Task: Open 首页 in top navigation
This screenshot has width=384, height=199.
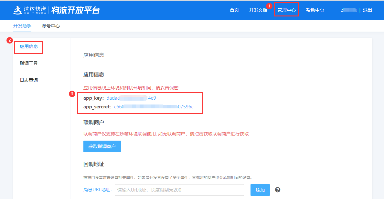Action: (234, 10)
